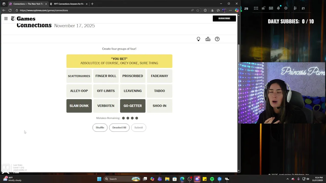326x183 pixels.
Task: Select the SCATTERGORIES tile
Action: coord(79,76)
